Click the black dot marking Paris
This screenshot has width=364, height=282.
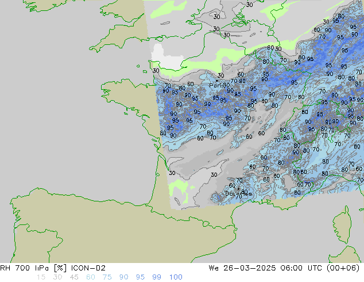[x=217, y=81]
